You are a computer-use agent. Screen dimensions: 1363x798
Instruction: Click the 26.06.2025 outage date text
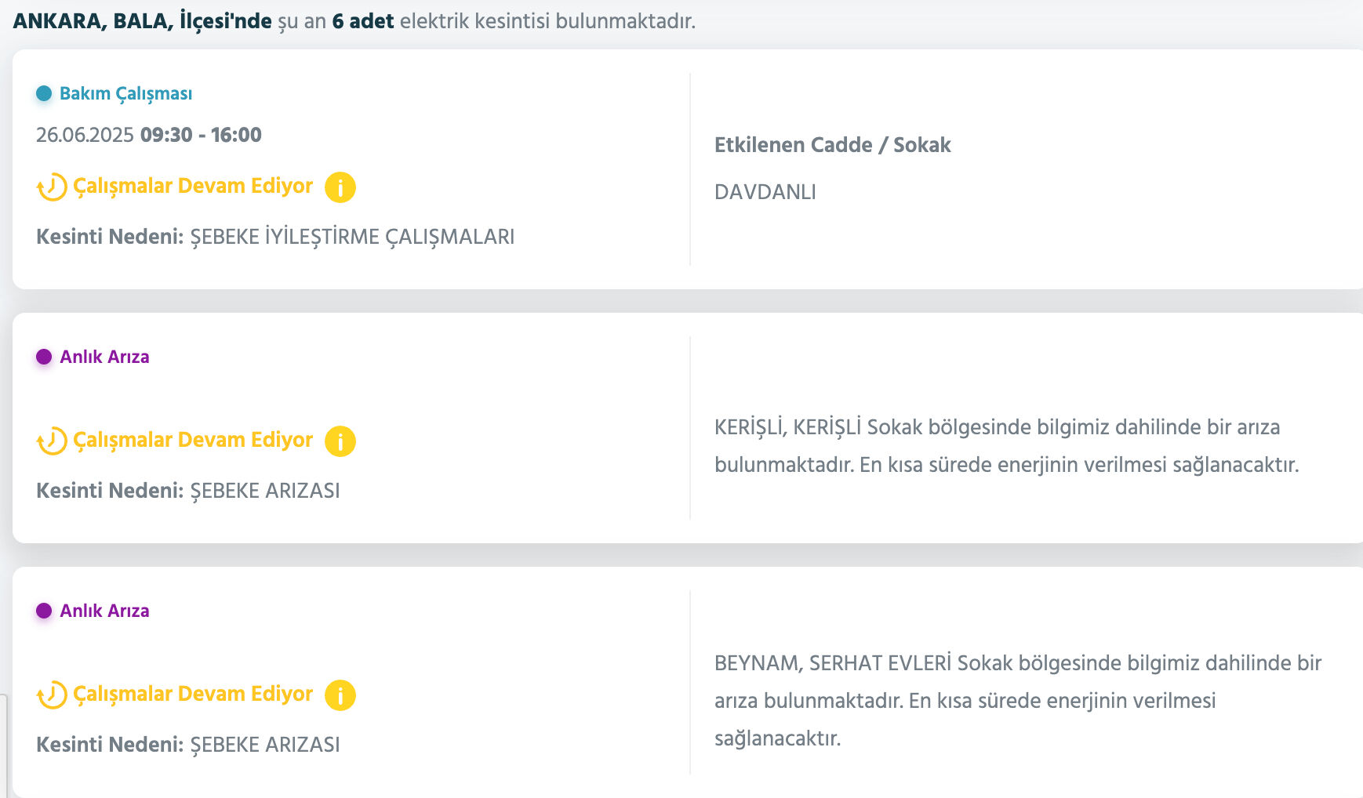coord(84,134)
